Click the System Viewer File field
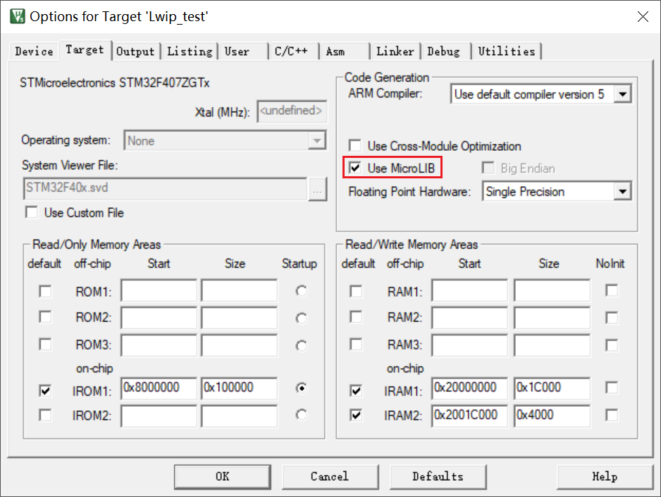This screenshot has height=497, width=661. click(x=165, y=188)
